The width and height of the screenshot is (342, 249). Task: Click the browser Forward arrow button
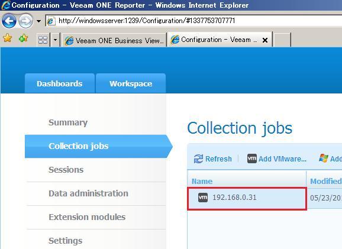[25, 21]
